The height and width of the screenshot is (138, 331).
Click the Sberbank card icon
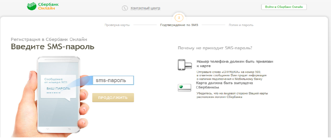pyautogui.click(x=184, y=88)
